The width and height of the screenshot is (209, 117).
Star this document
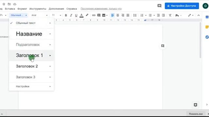(x=4, y=4)
